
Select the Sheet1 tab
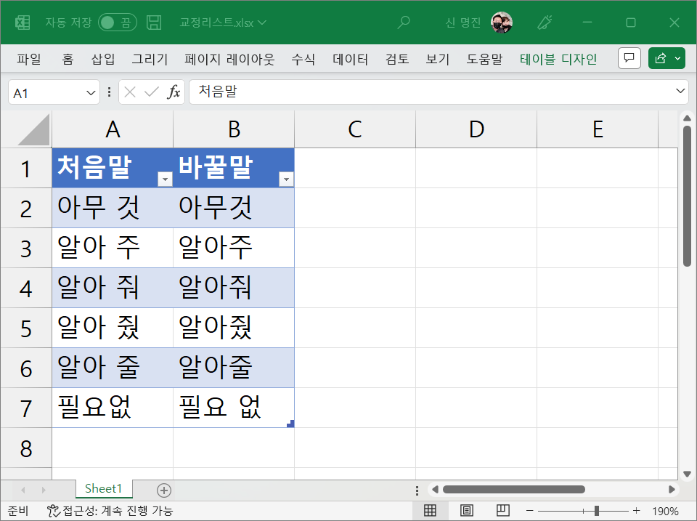coord(104,488)
